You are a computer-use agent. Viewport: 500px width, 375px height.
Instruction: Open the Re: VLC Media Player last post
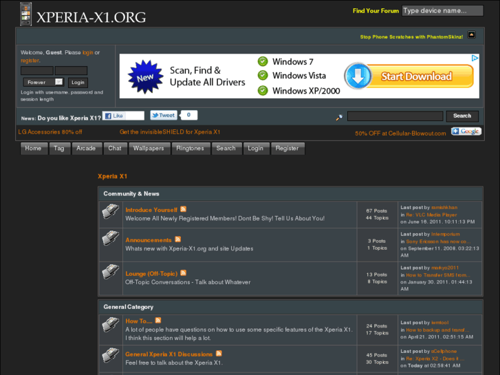point(431,215)
